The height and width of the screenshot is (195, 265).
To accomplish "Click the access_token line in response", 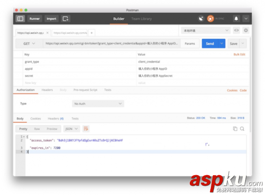I will pos(77,140).
